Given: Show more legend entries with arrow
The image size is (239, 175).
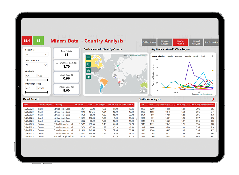Looking at the screenshot, I should click(x=212, y=56).
